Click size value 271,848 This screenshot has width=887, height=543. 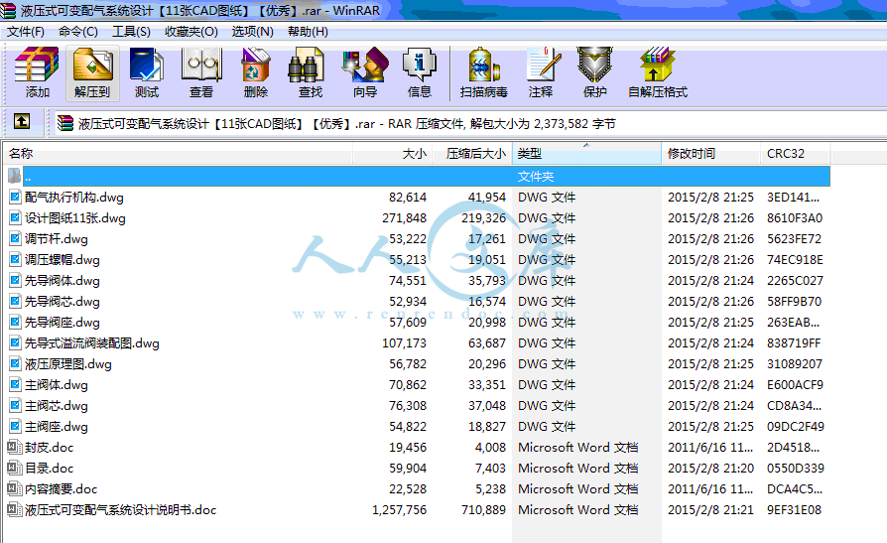click(x=404, y=218)
